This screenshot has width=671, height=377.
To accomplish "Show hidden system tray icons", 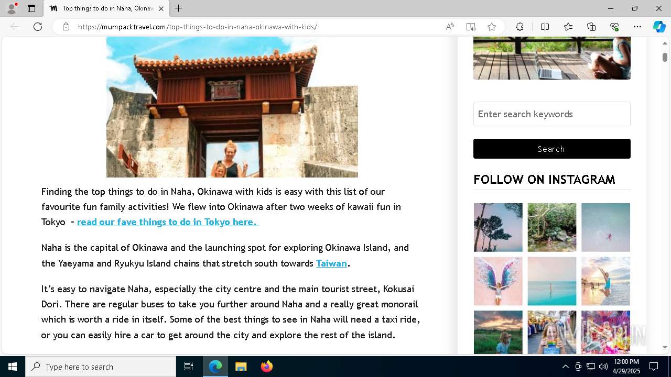I will (565, 367).
